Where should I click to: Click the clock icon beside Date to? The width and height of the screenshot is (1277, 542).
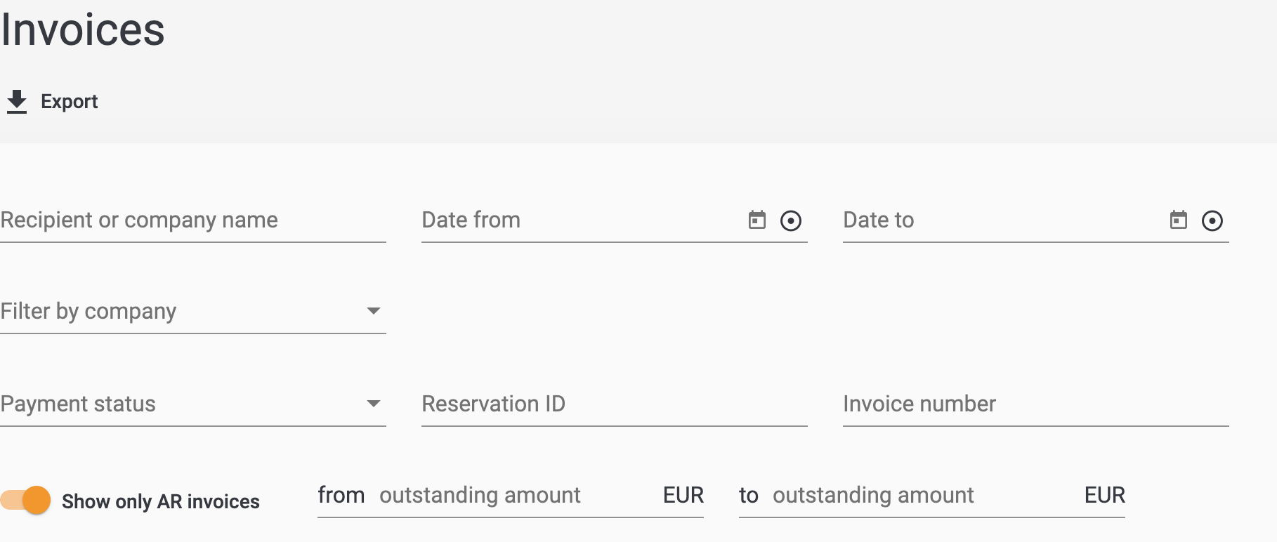[x=1212, y=220]
